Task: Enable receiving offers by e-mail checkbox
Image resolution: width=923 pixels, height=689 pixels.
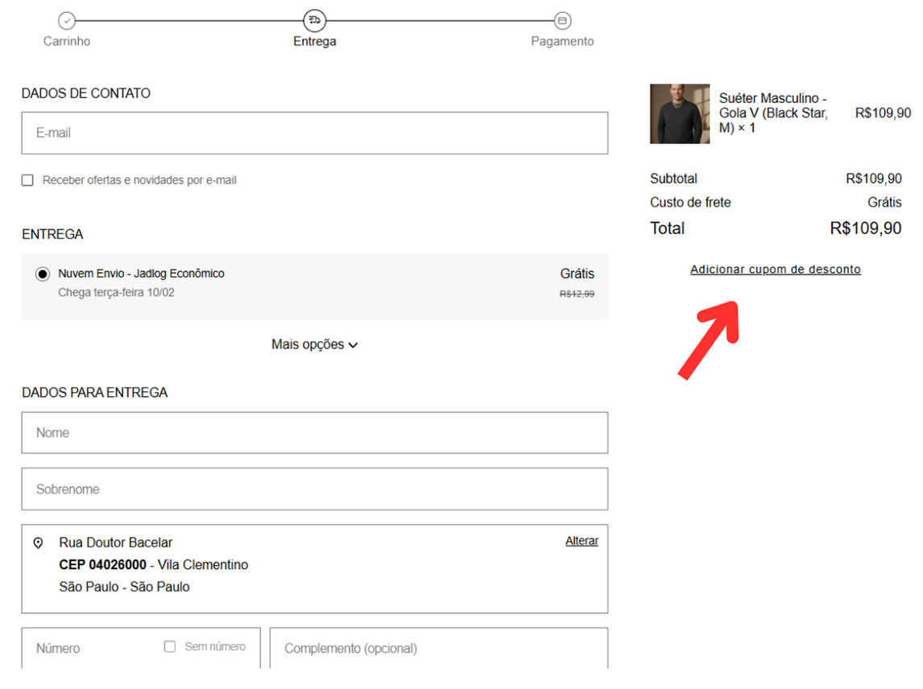Action: [28, 180]
